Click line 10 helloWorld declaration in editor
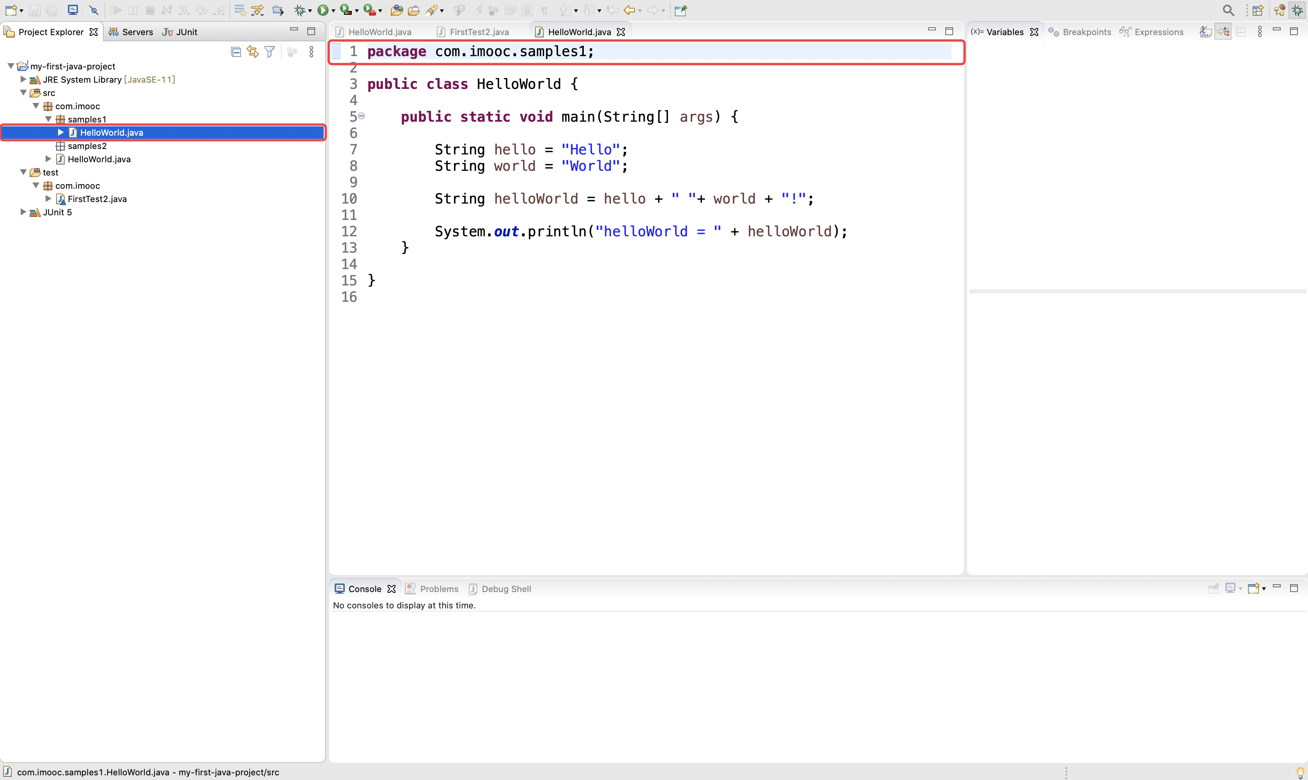This screenshot has width=1308, height=780. pos(624,199)
